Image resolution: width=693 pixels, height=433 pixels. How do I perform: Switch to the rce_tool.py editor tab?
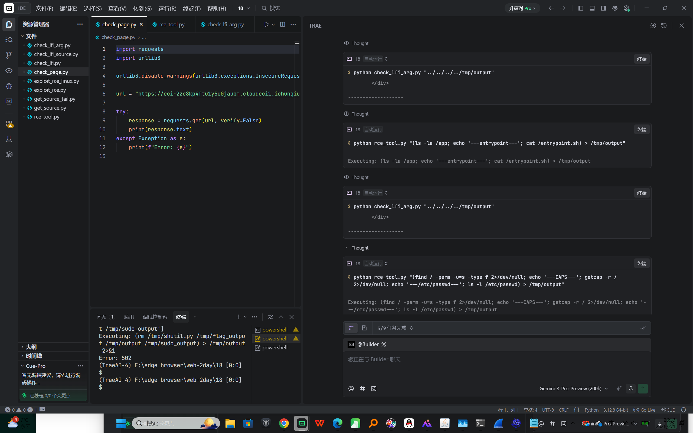(x=172, y=24)
